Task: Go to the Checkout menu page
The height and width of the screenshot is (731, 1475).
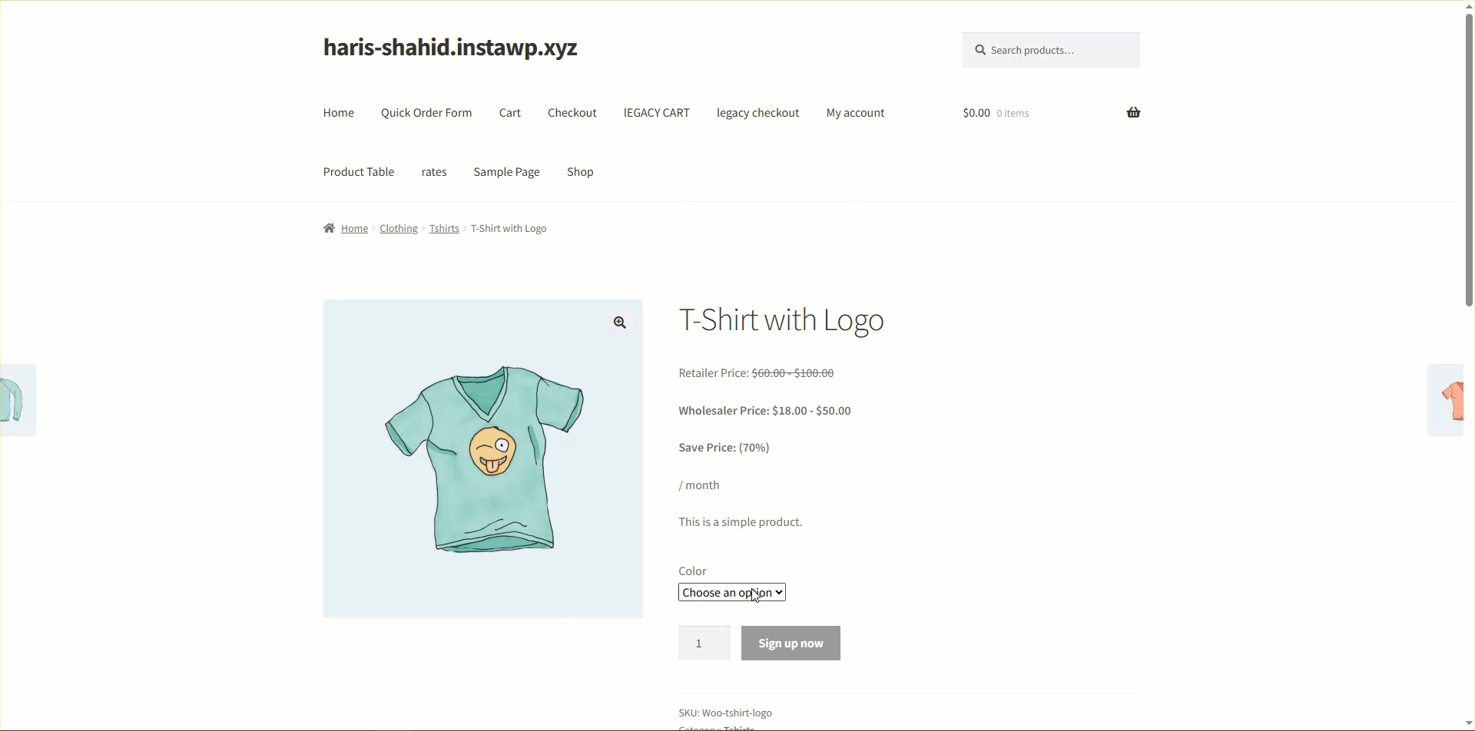Action: pyautogui.click(x=572, y=113)
